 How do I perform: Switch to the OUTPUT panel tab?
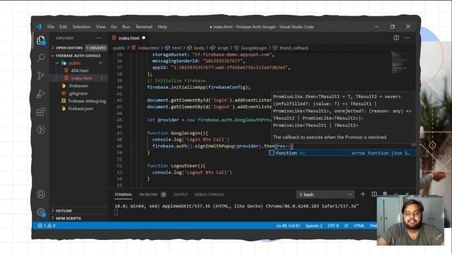(181, 195)
